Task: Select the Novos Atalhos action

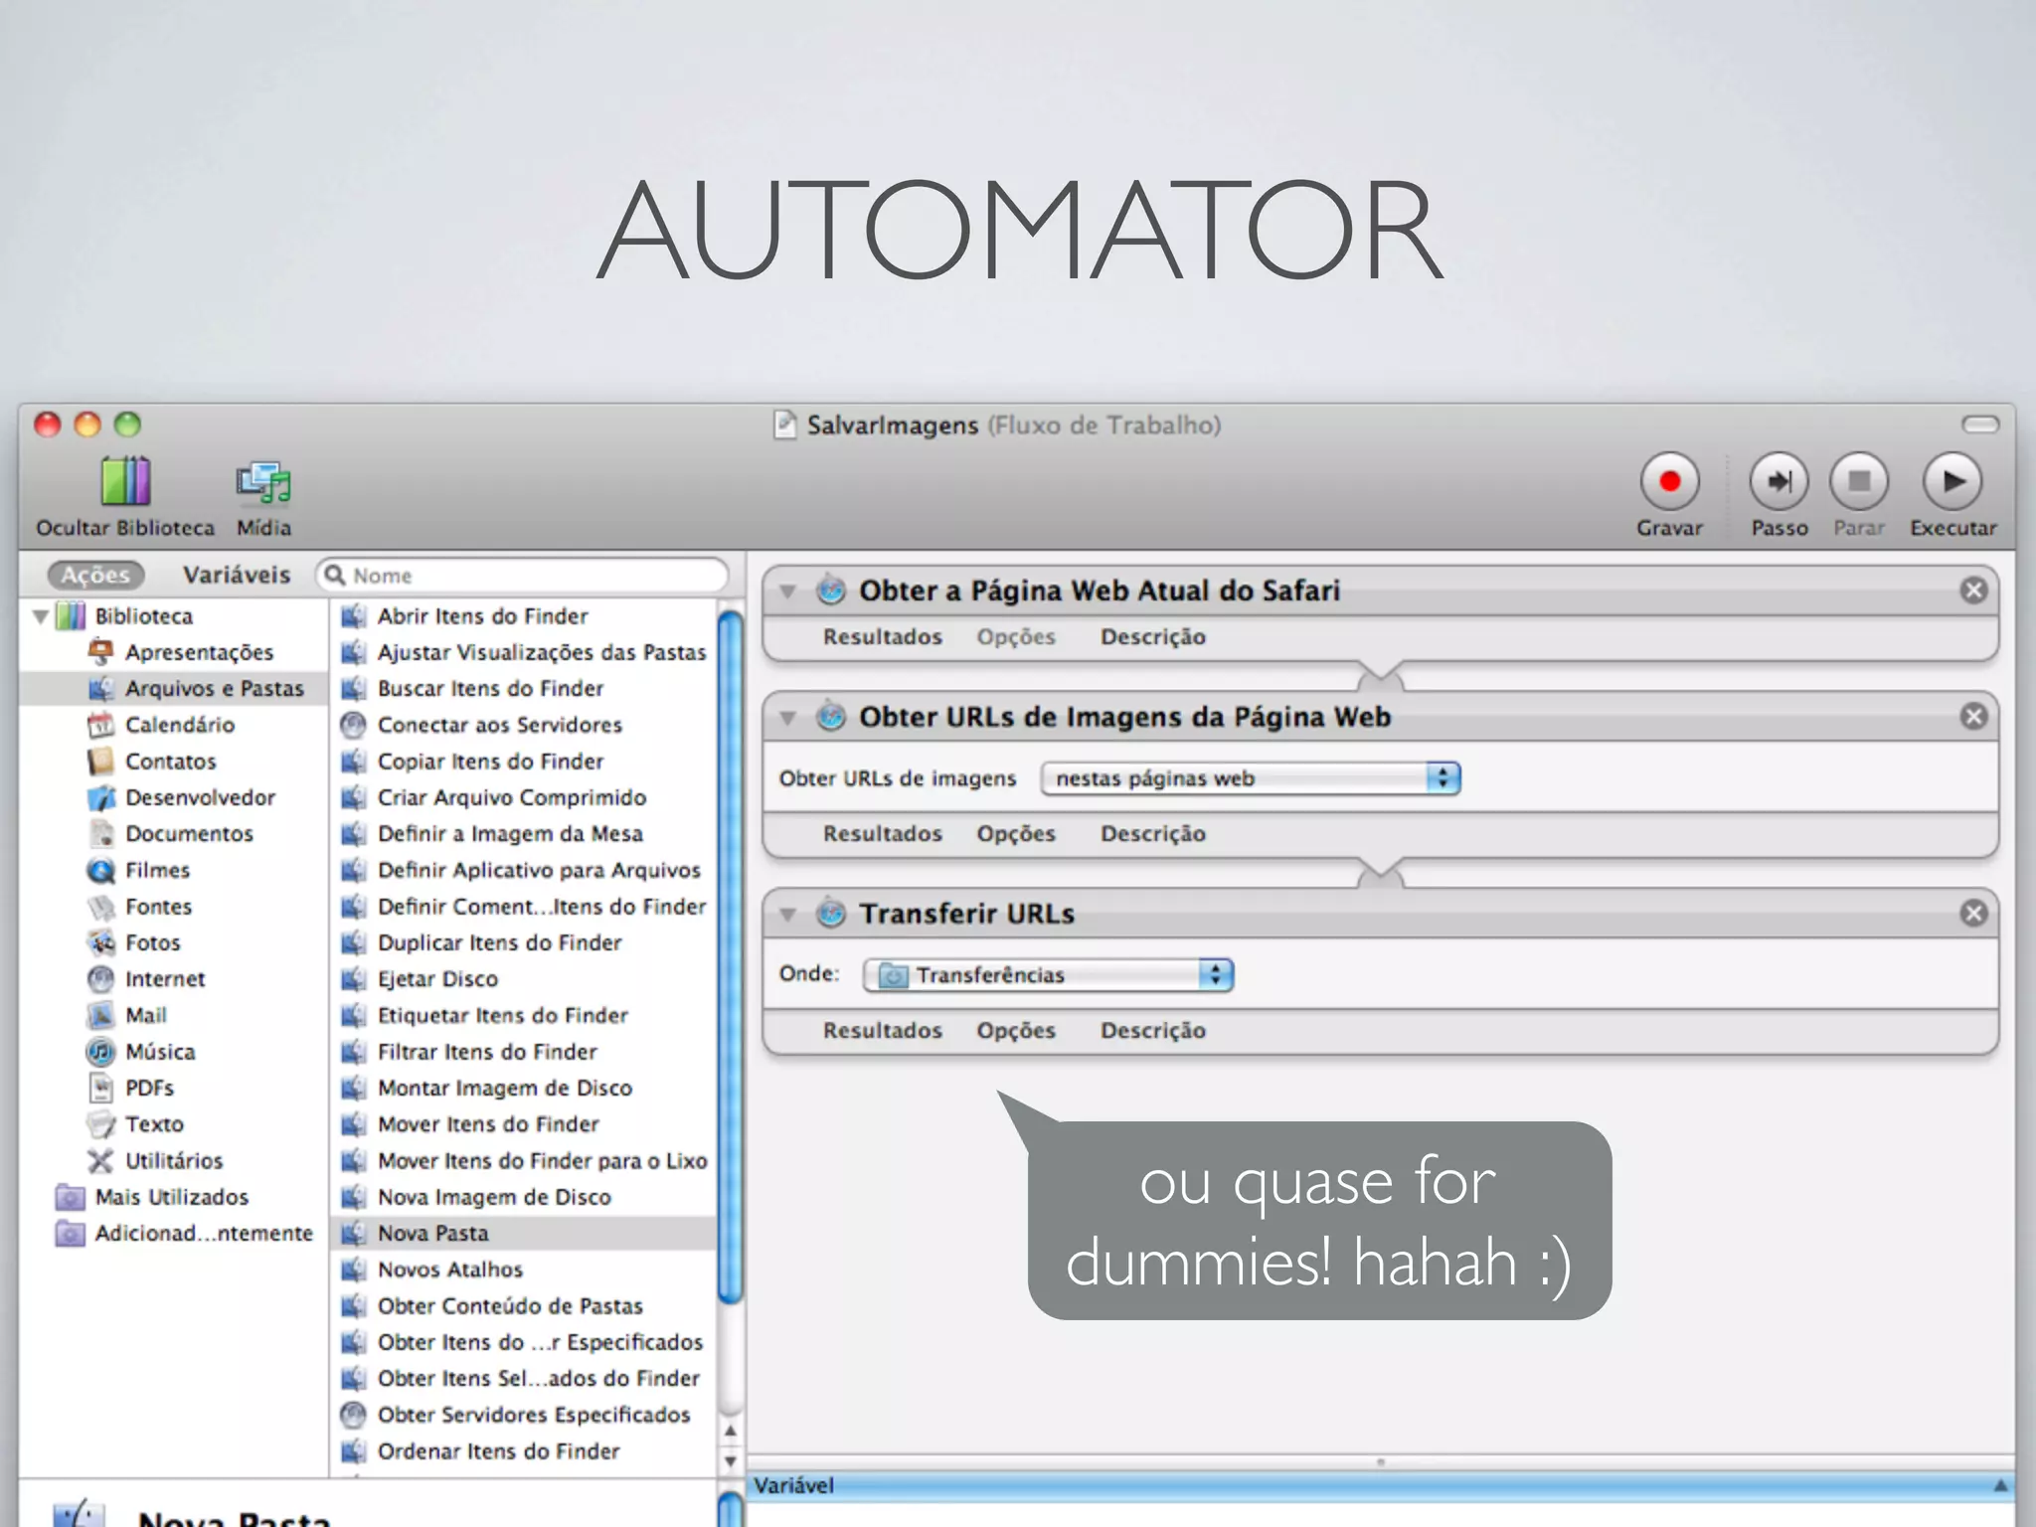Action: coord(431,1270)
